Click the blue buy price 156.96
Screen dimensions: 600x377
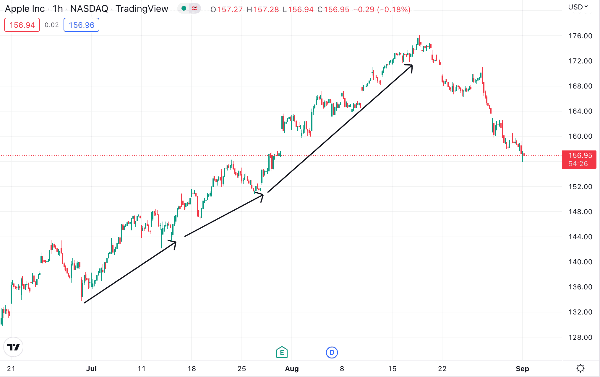[82, 25]
